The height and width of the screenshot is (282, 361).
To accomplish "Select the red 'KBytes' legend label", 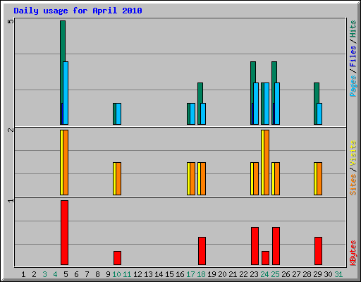I will tap(353, 253).
